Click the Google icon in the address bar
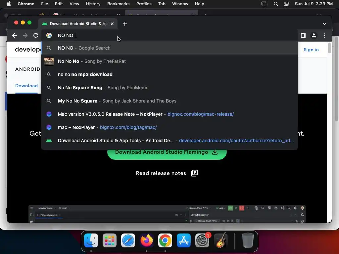 pyautogui.click(x=49, y=35)
